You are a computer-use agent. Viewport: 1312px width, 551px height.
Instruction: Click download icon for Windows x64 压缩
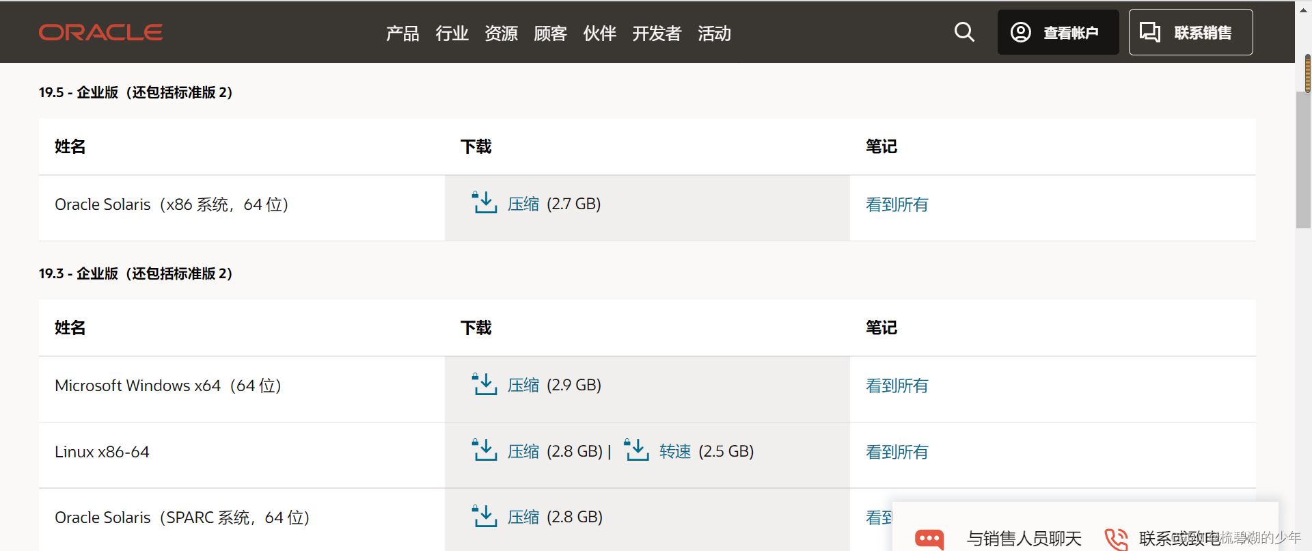click(484, 384)
